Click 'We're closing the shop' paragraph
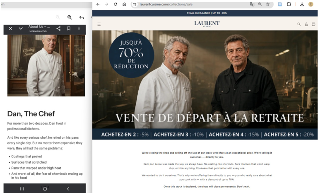The image size is (320, 193). [x=207, y=155]
